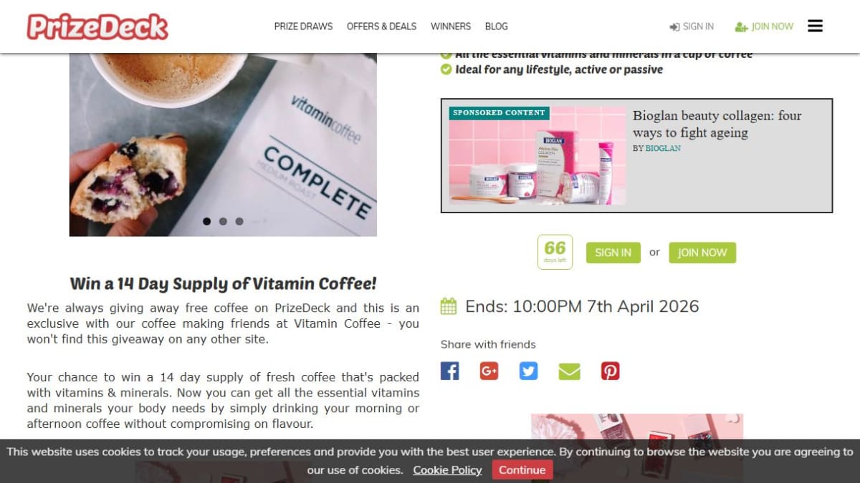The height and width of the screenshot is (483, 860).
Task: Share the giveaway on Twitter
Action: [x=528, y=371]
